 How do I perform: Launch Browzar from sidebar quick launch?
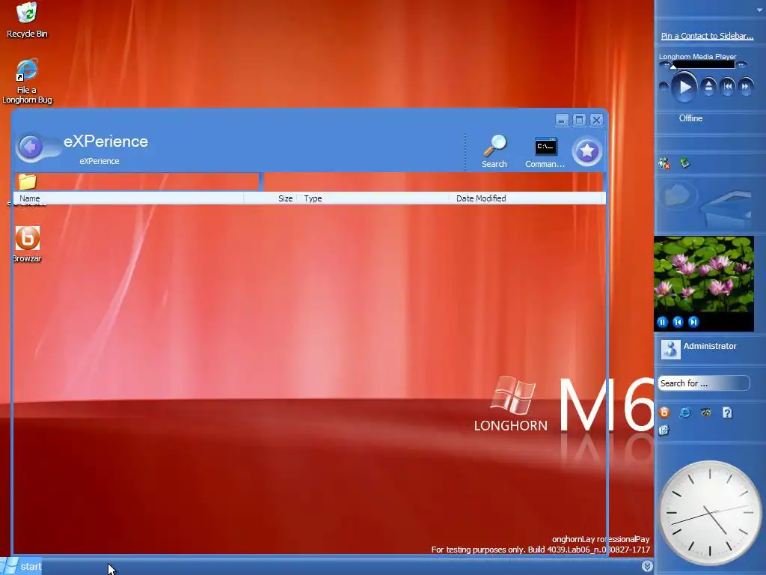pyautogui.click(x=664, y=413)
